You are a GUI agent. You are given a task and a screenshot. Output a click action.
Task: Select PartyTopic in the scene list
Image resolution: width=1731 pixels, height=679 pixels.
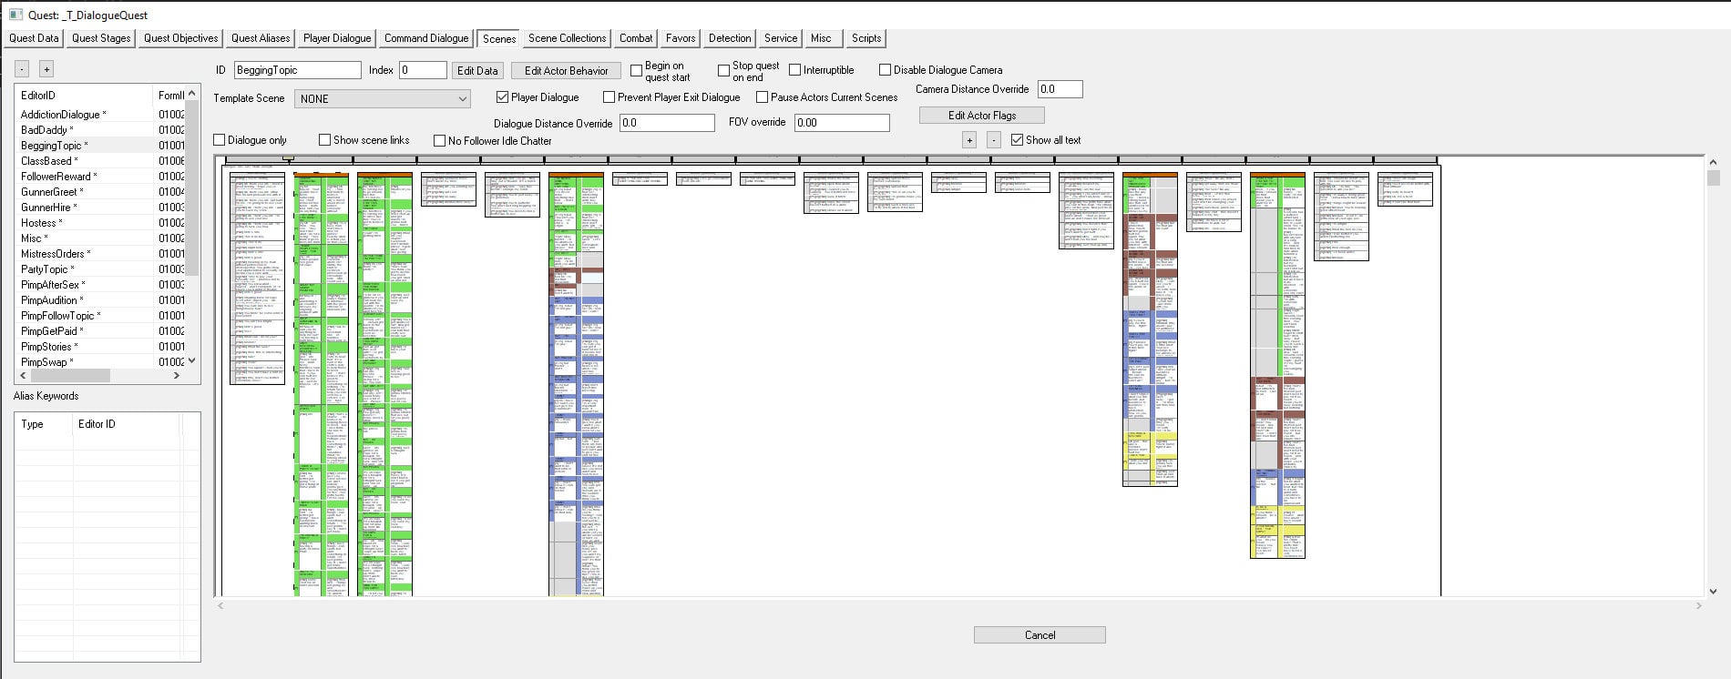coord(47,269)
